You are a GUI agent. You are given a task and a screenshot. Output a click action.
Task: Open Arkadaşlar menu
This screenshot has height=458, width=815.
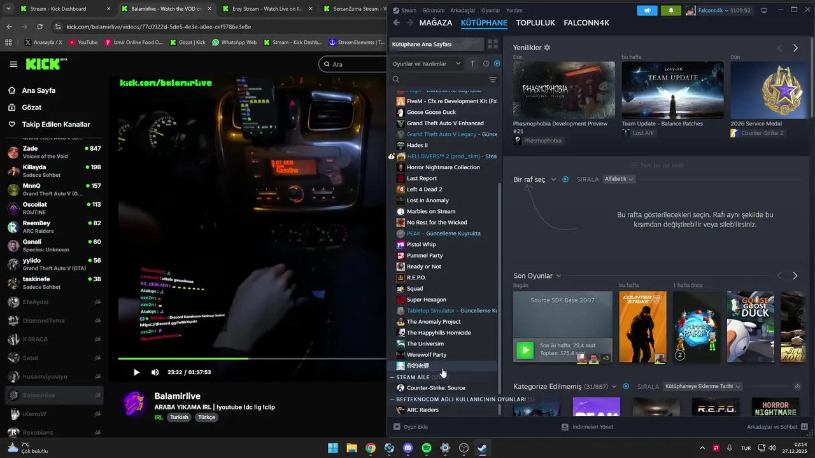(463, 11)
